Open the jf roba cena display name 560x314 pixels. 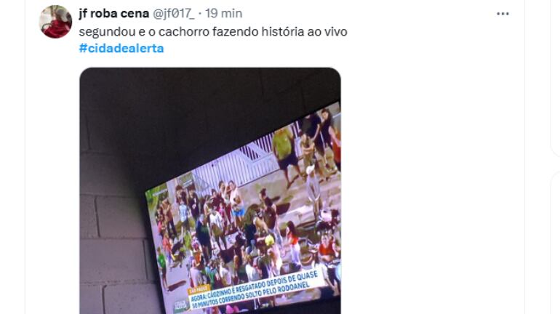114,14
